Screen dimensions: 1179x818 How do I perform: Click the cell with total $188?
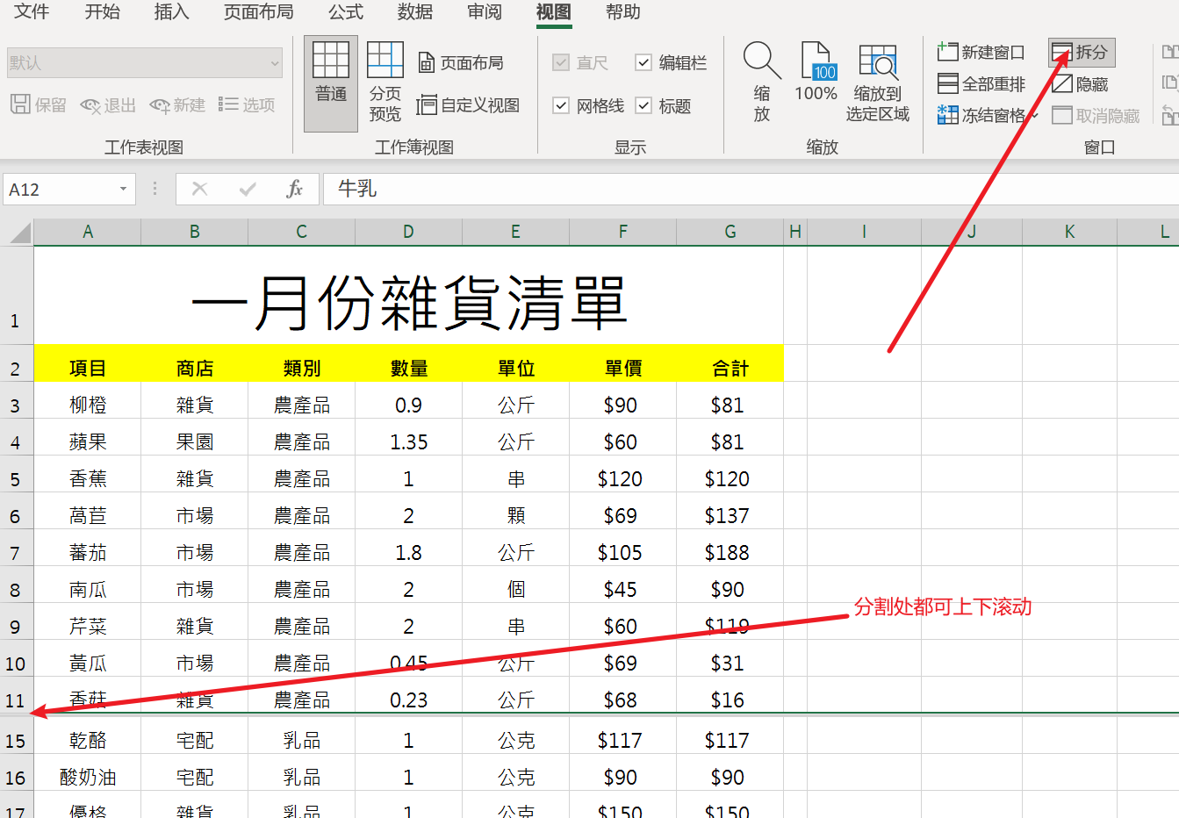click(730, 549)
